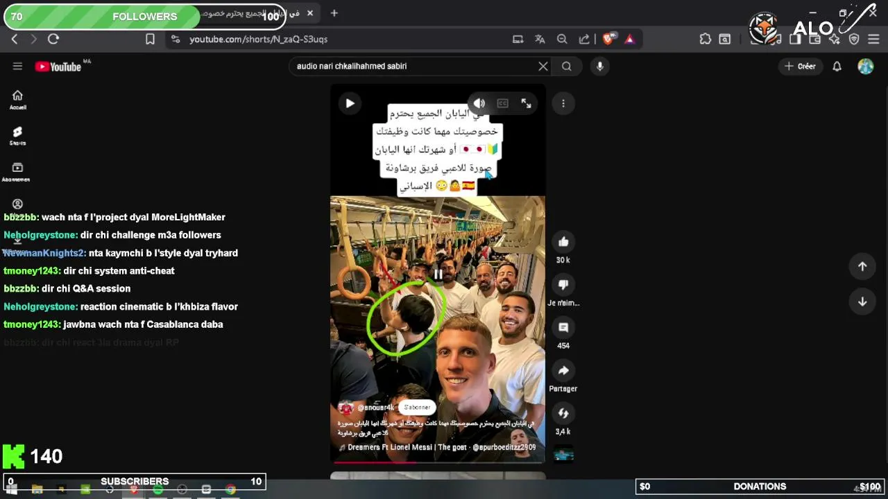This screenshot has width=888, height=499.
Task: Open the Créer menu
Action: [800, 66]
